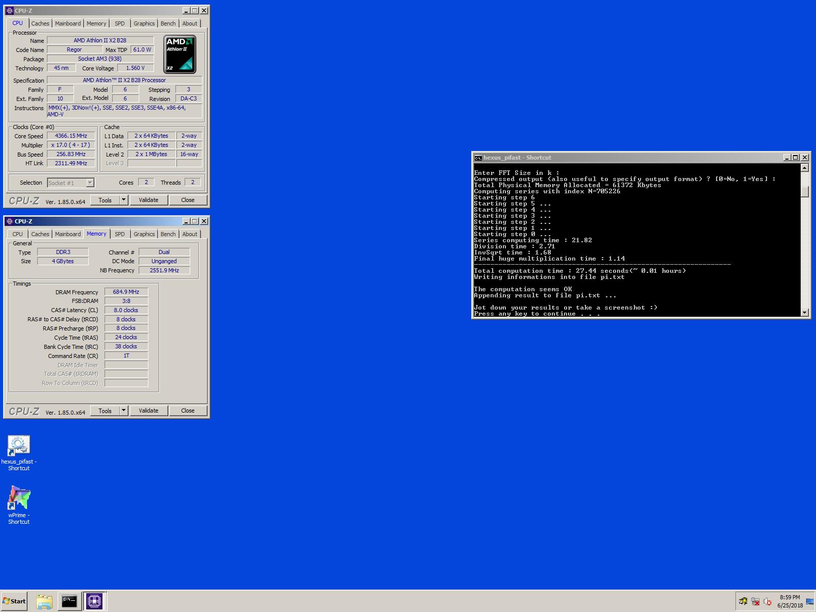Switch to Caches tab in top CPU-Z window
The width and height of the screenshot is (816, 612).
40,23
